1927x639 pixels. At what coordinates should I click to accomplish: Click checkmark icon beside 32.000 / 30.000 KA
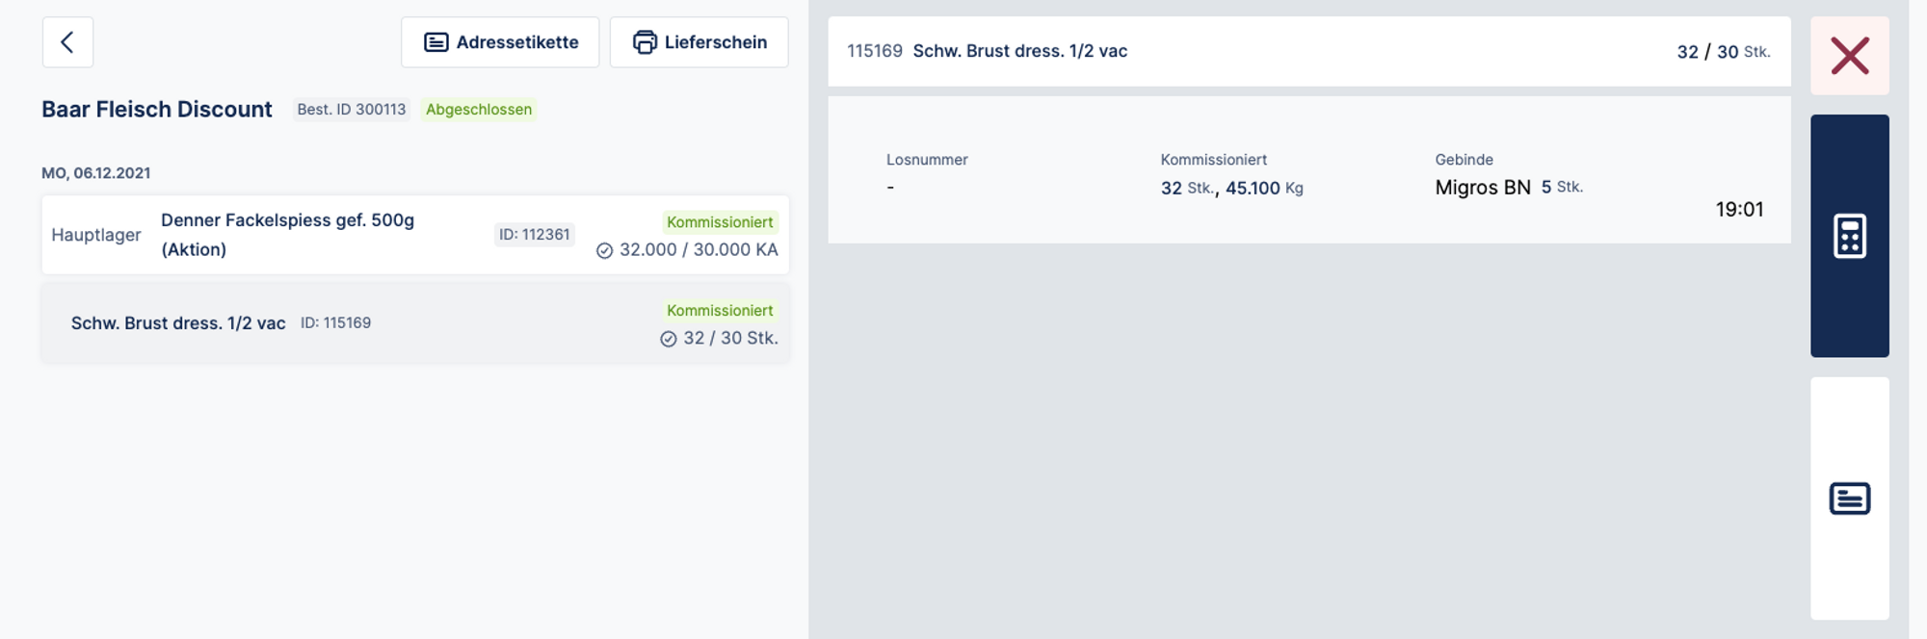click(604, 251)
